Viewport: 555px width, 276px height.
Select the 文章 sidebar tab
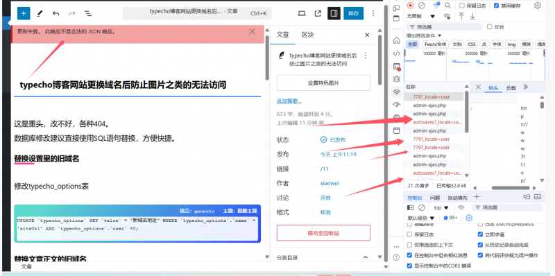(282, 35)
